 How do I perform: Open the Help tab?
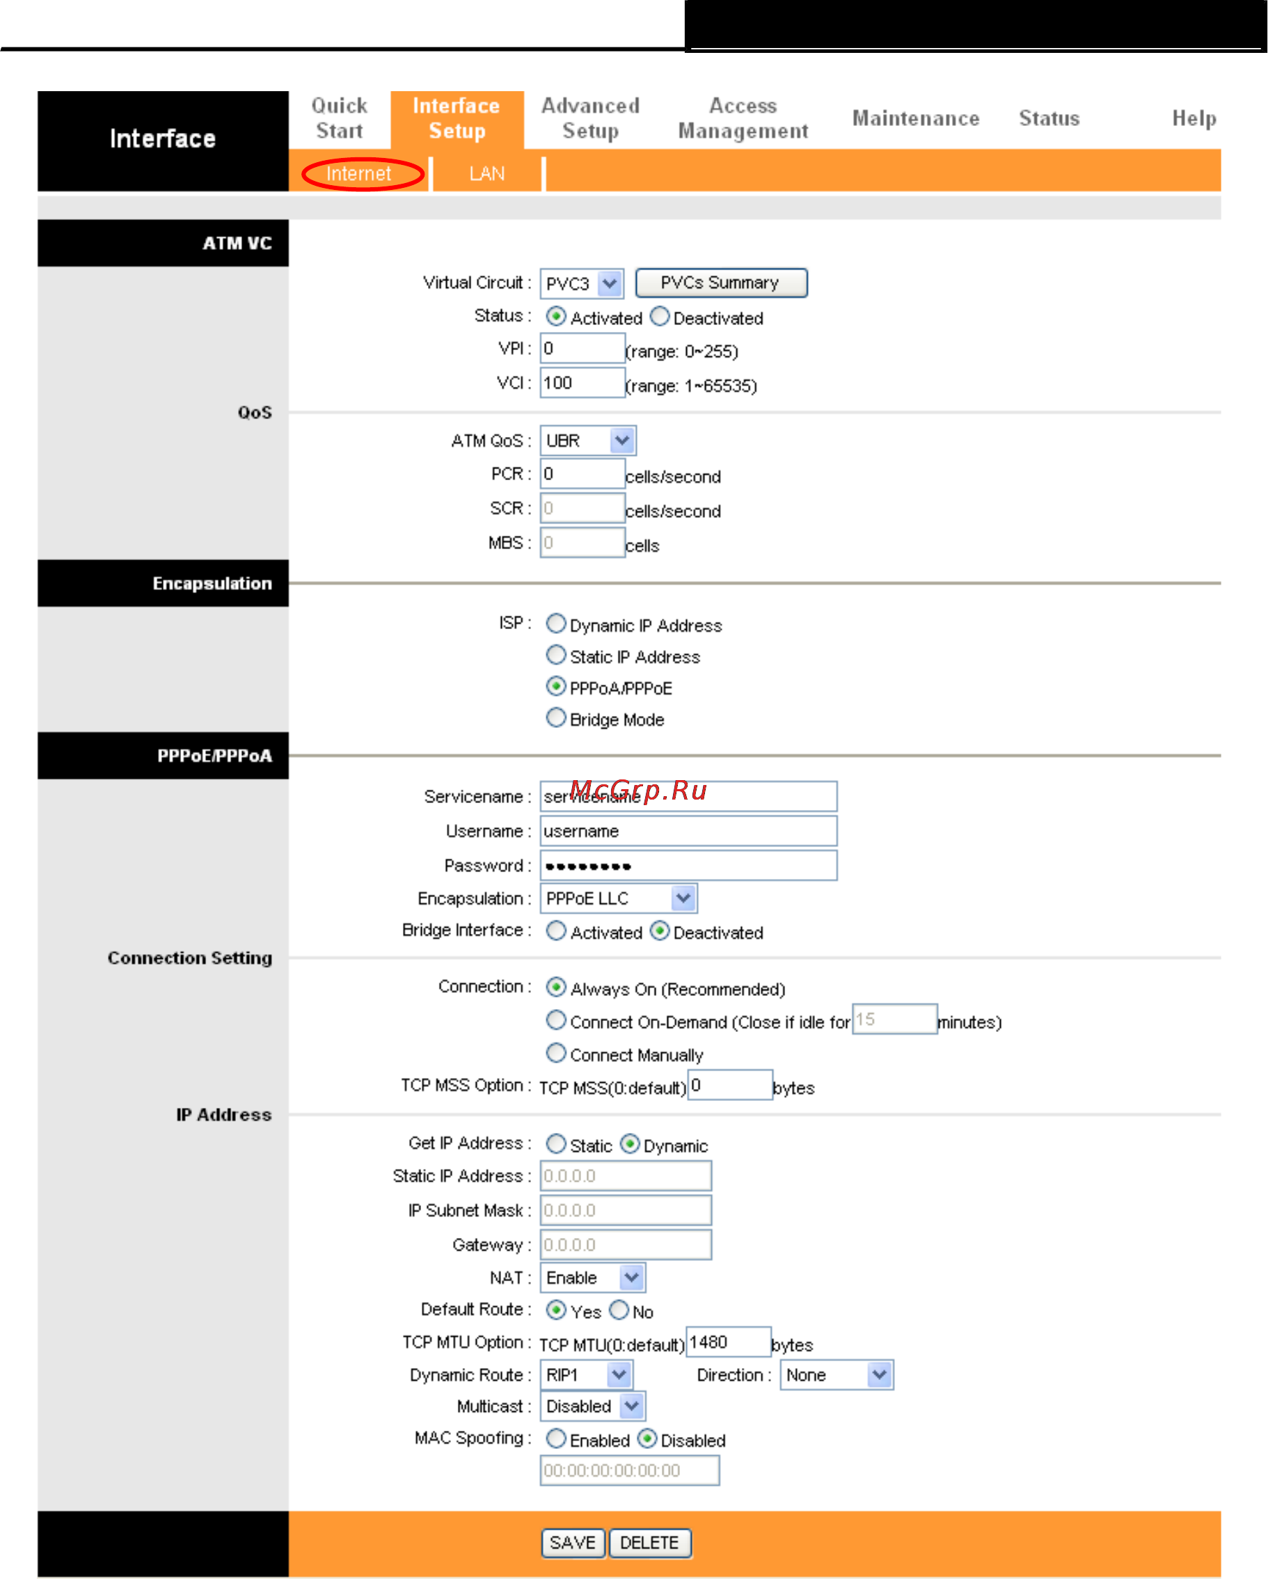(x=1194, y=118)
